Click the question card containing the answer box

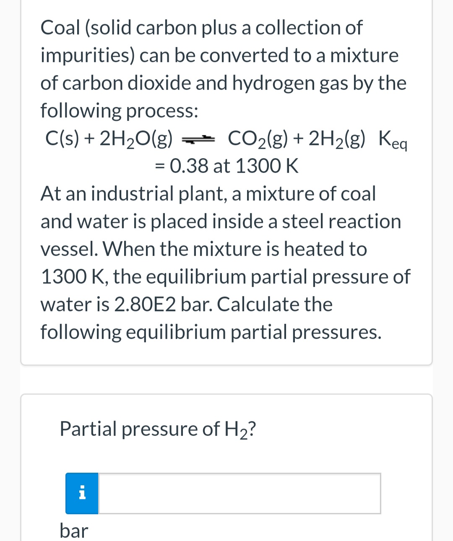coord(226,466)
